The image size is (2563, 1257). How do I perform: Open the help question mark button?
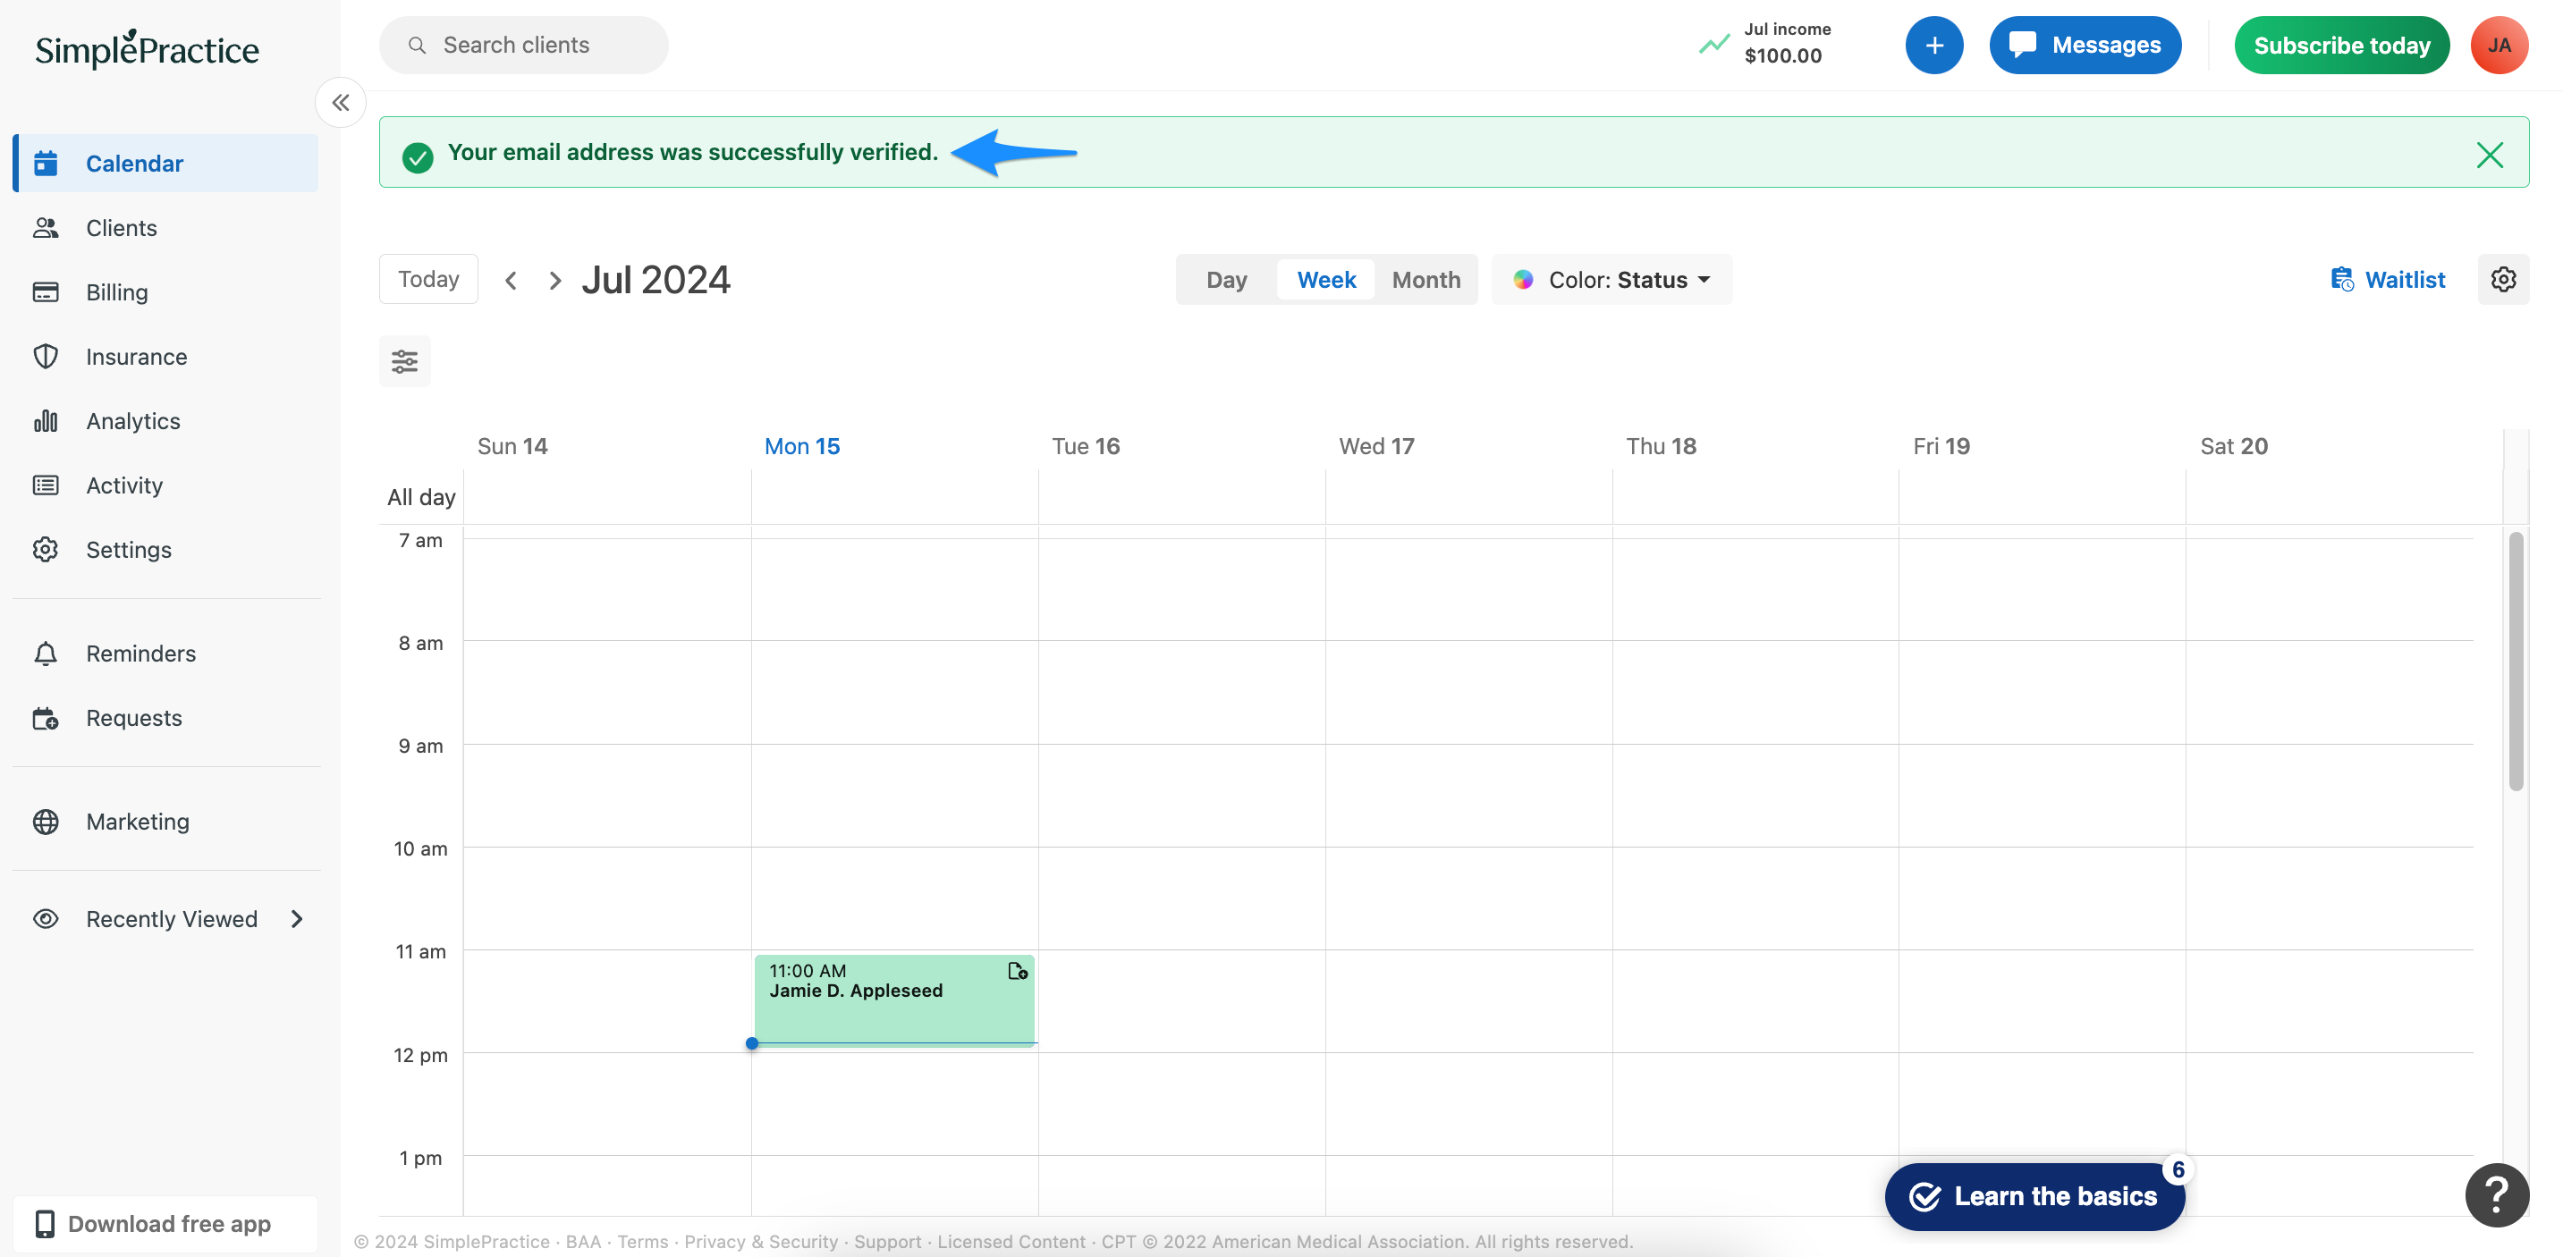tap(2496, 1194)
